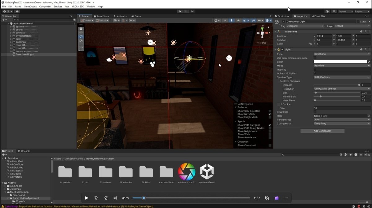The image size is (372, 208).
Task: Open the Global rotation handle dropdown
Action: 102,20
